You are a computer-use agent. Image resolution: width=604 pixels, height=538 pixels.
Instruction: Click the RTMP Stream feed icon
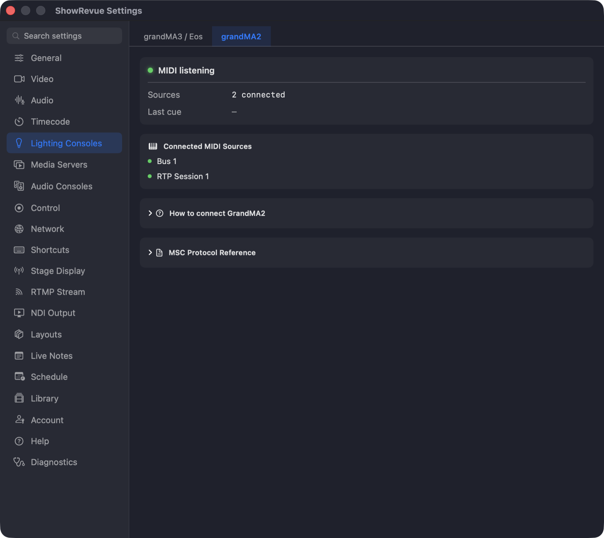[19, 292]
